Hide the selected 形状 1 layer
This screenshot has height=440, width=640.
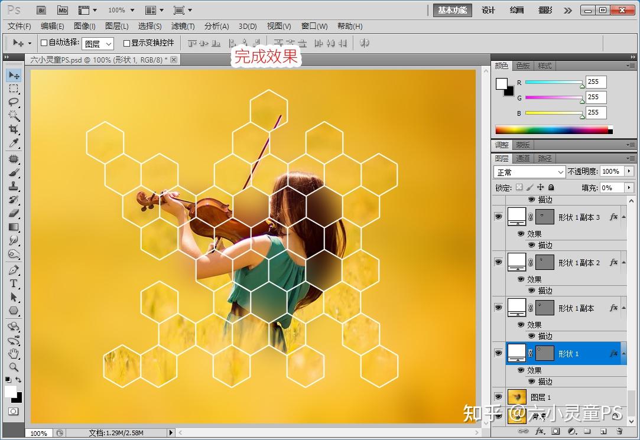[x=498, y=353]
